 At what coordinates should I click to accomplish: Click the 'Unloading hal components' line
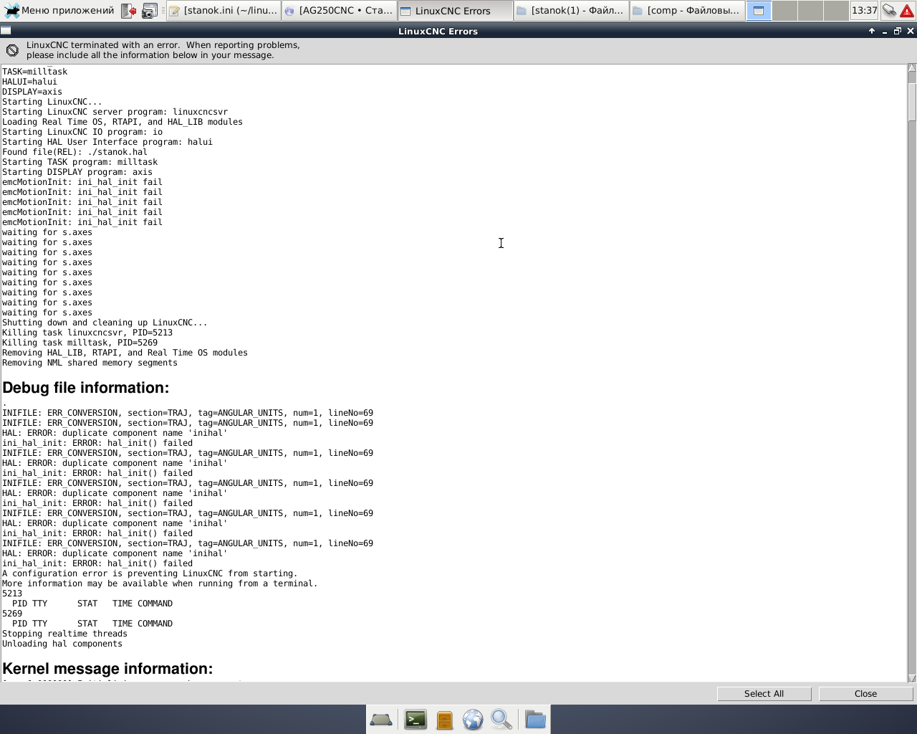(62, 644)
